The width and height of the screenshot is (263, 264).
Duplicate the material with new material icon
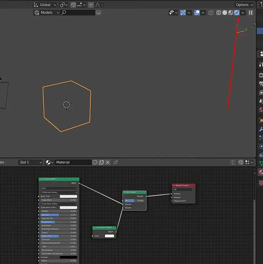101,162
